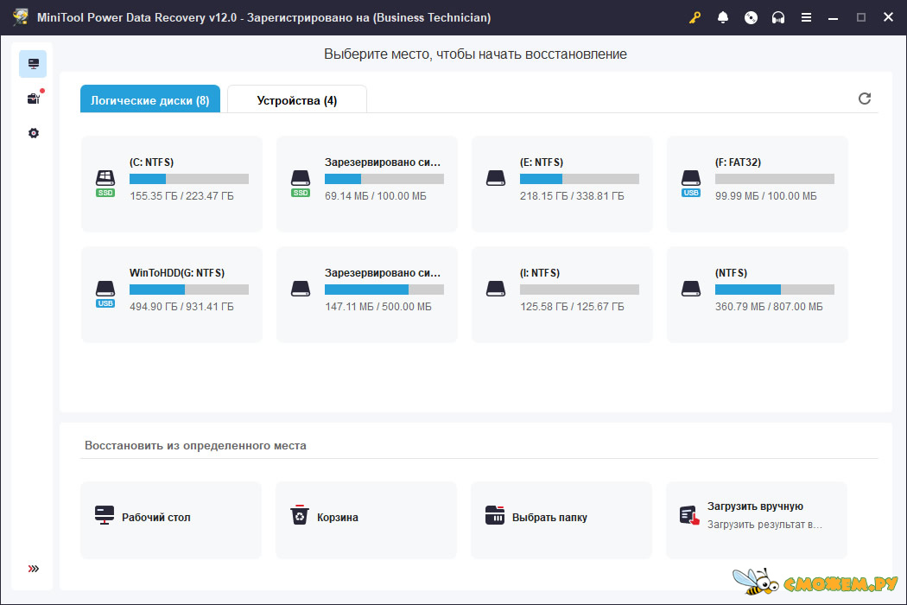
Task: Click the MiniTool app logo in title bar
Action: click(x=21, y=16)
